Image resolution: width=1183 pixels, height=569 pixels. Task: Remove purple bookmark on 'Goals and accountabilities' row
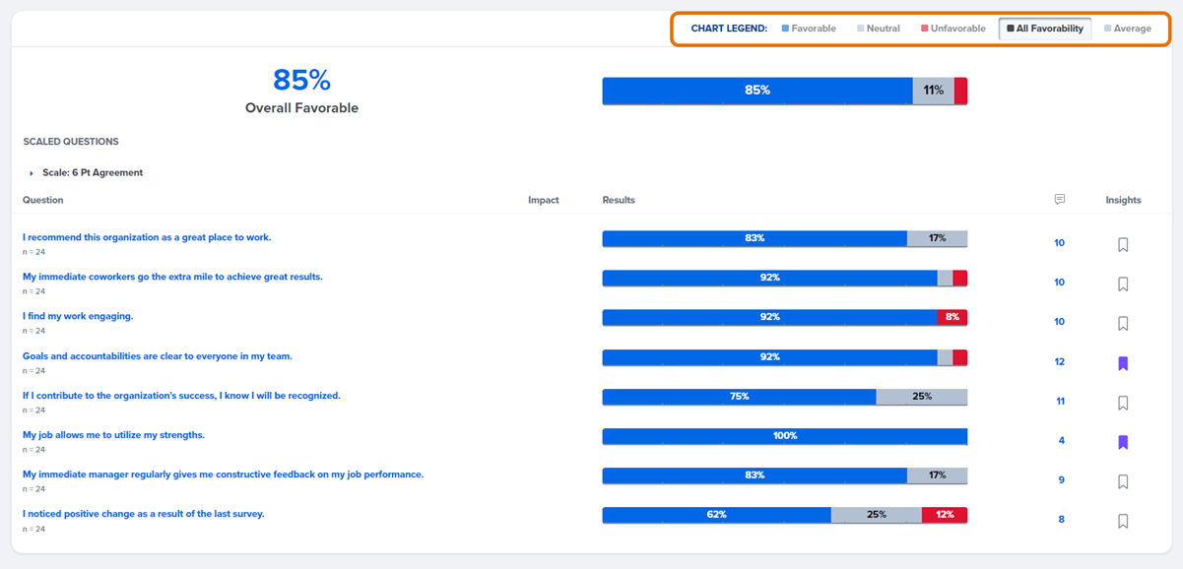1123,363
